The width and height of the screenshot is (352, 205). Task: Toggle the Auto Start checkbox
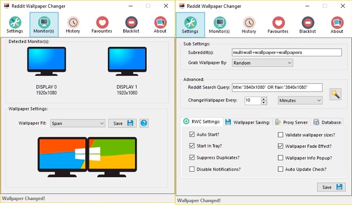point(192,134)
